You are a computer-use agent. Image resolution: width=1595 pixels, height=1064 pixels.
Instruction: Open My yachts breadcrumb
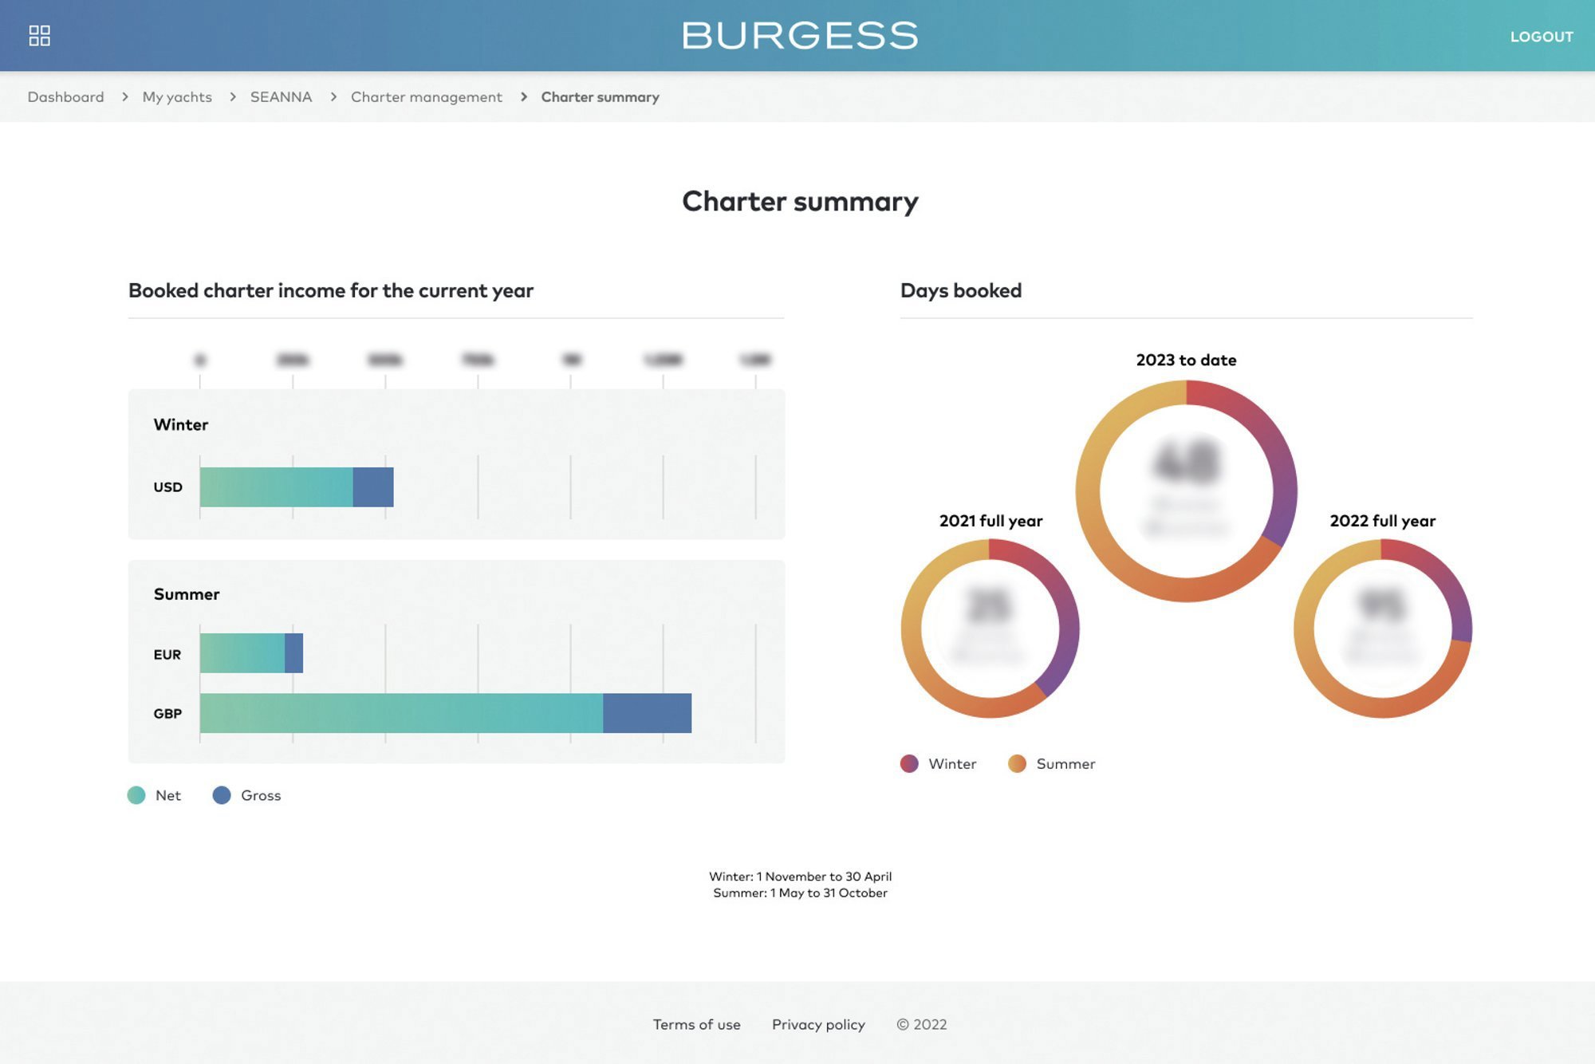177,97
